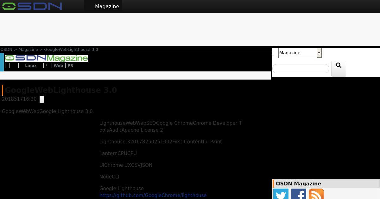Click the date text 201851716:30
This screenshot has width=380, height=199.
tap(19, 99)
